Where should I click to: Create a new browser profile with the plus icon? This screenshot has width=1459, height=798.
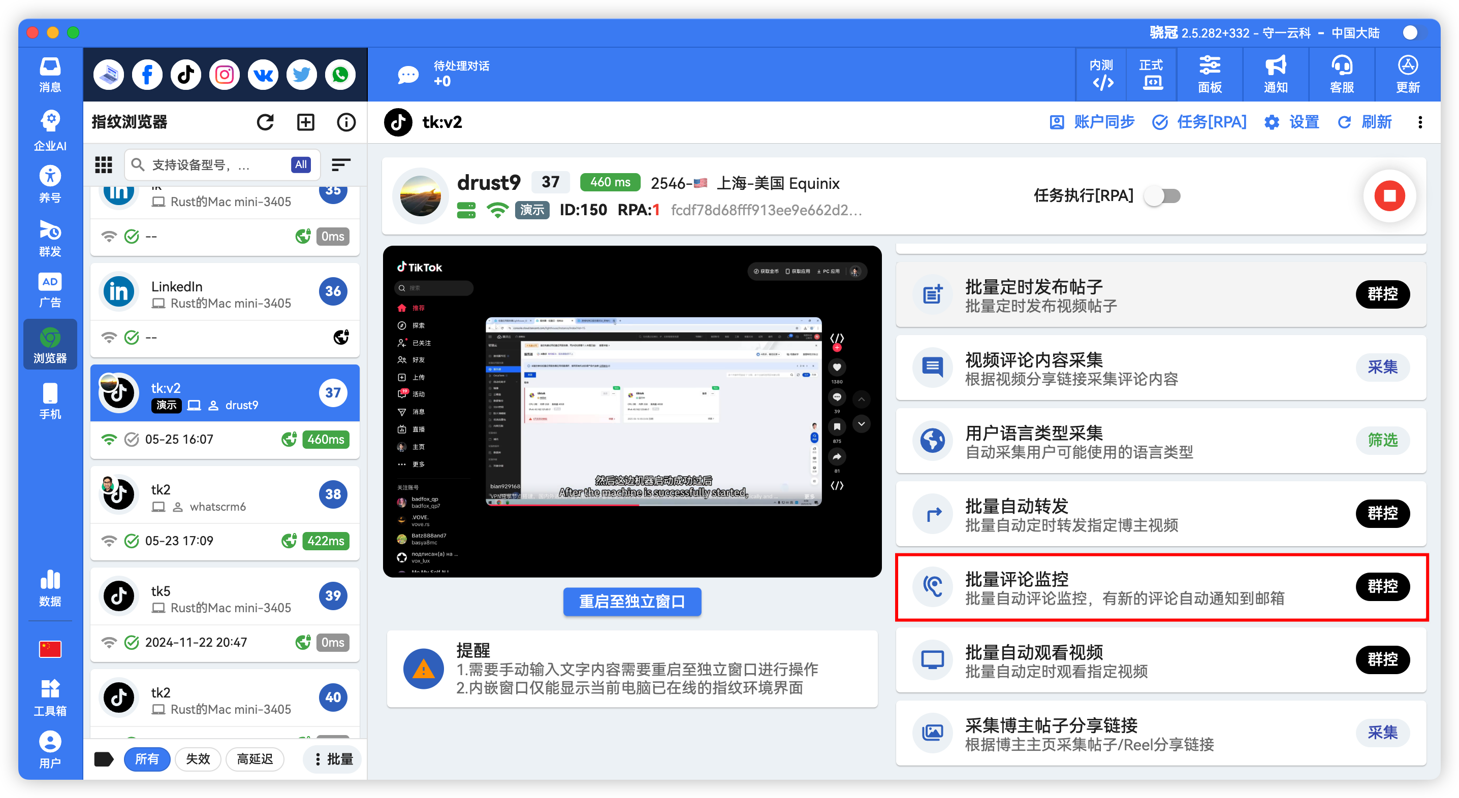(x=305, y=122)
